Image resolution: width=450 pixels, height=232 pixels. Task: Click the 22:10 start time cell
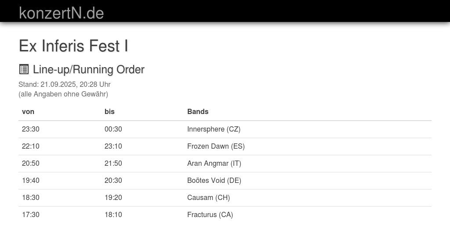coord(31,146)
